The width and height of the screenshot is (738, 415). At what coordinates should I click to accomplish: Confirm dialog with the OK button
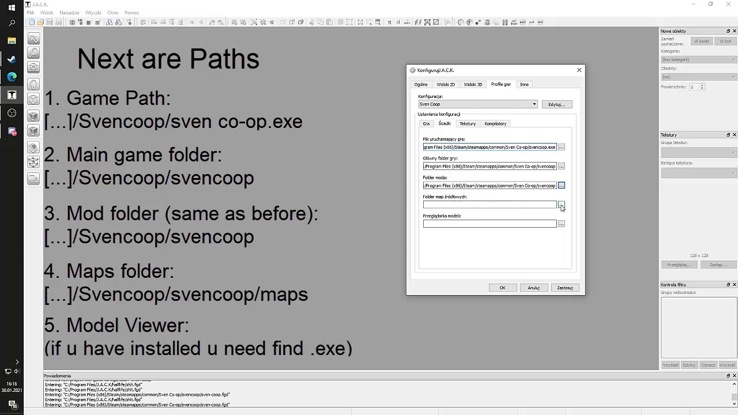[x=502, y=288]
